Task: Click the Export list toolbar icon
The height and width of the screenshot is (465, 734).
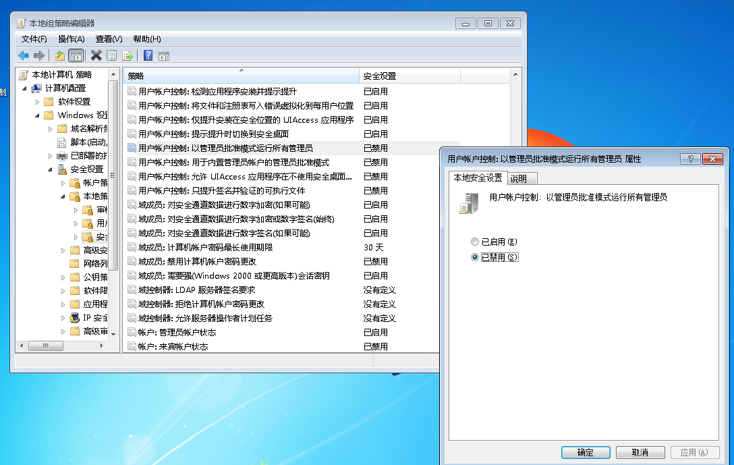Action: 128,56
